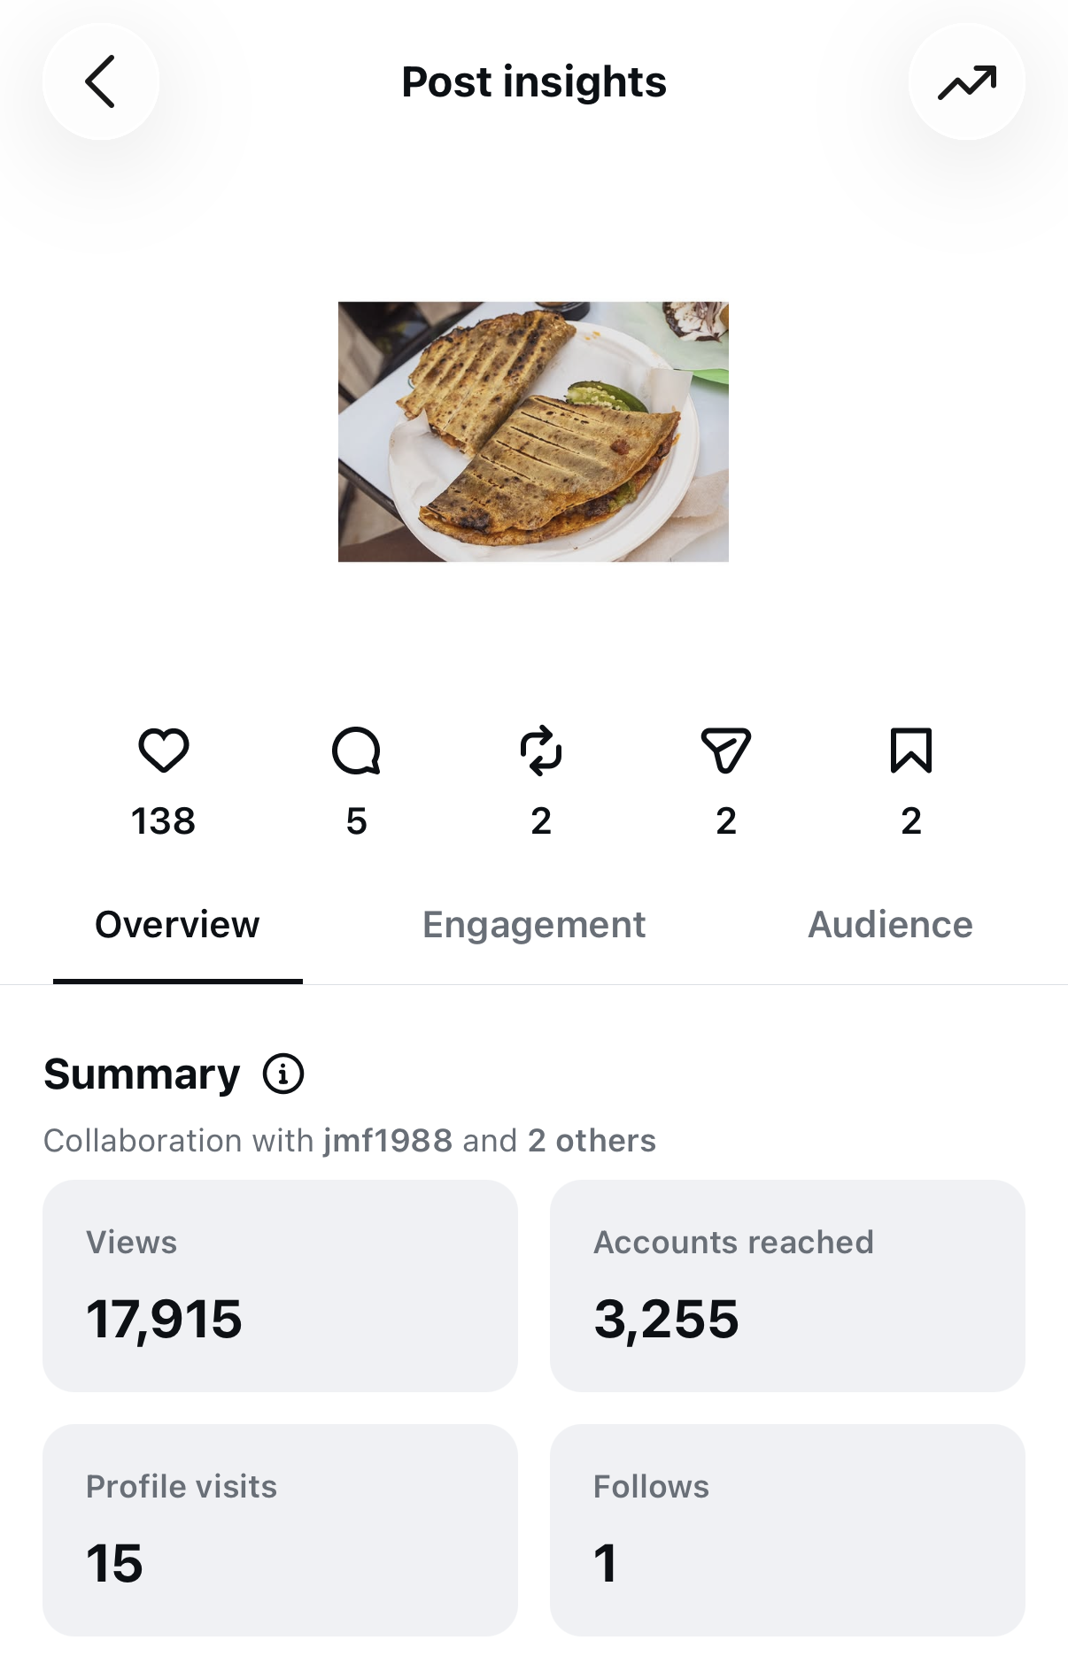Tap the heart likes icon

click(x=164, y=751)
